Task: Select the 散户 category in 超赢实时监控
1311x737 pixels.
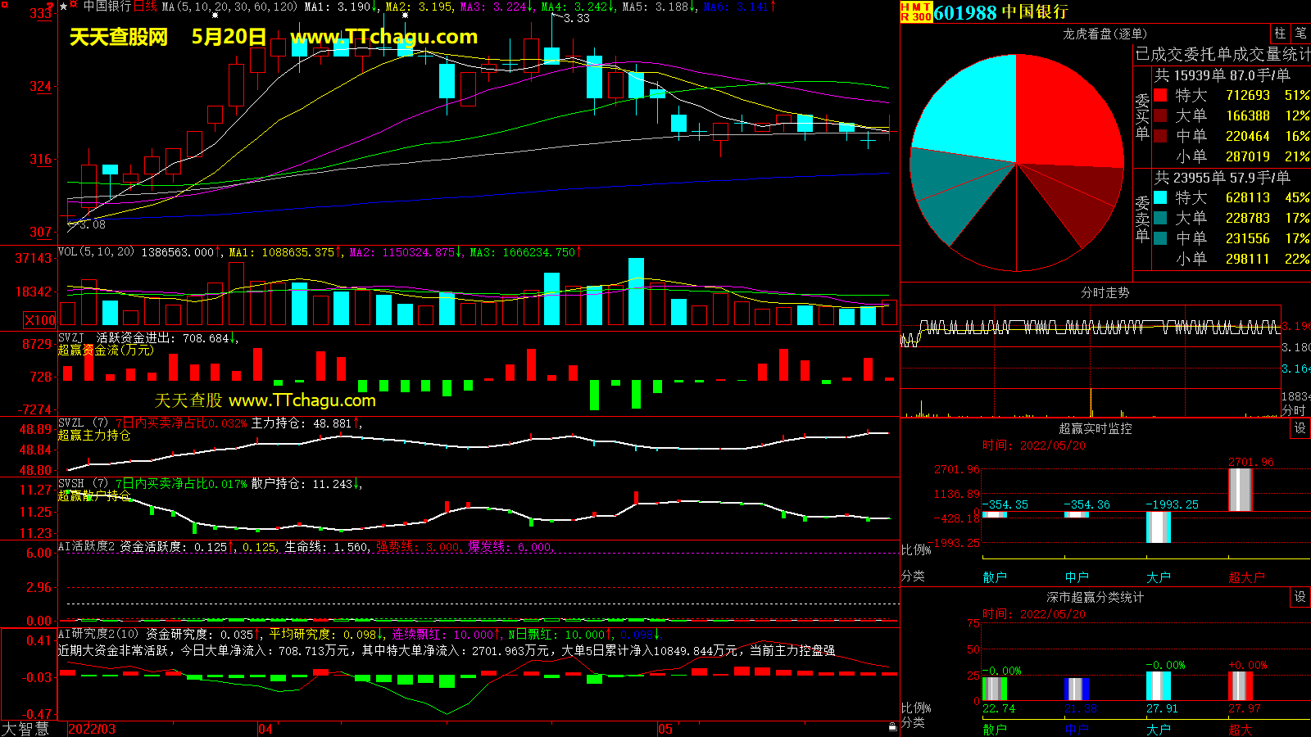Action: 995,577
